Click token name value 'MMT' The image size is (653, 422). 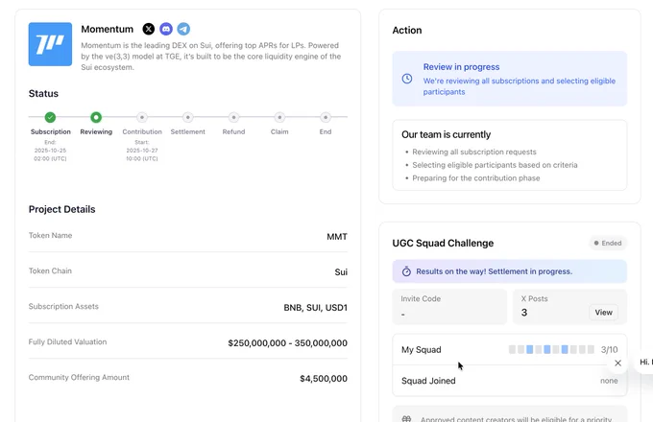click(x=337, y=237)
